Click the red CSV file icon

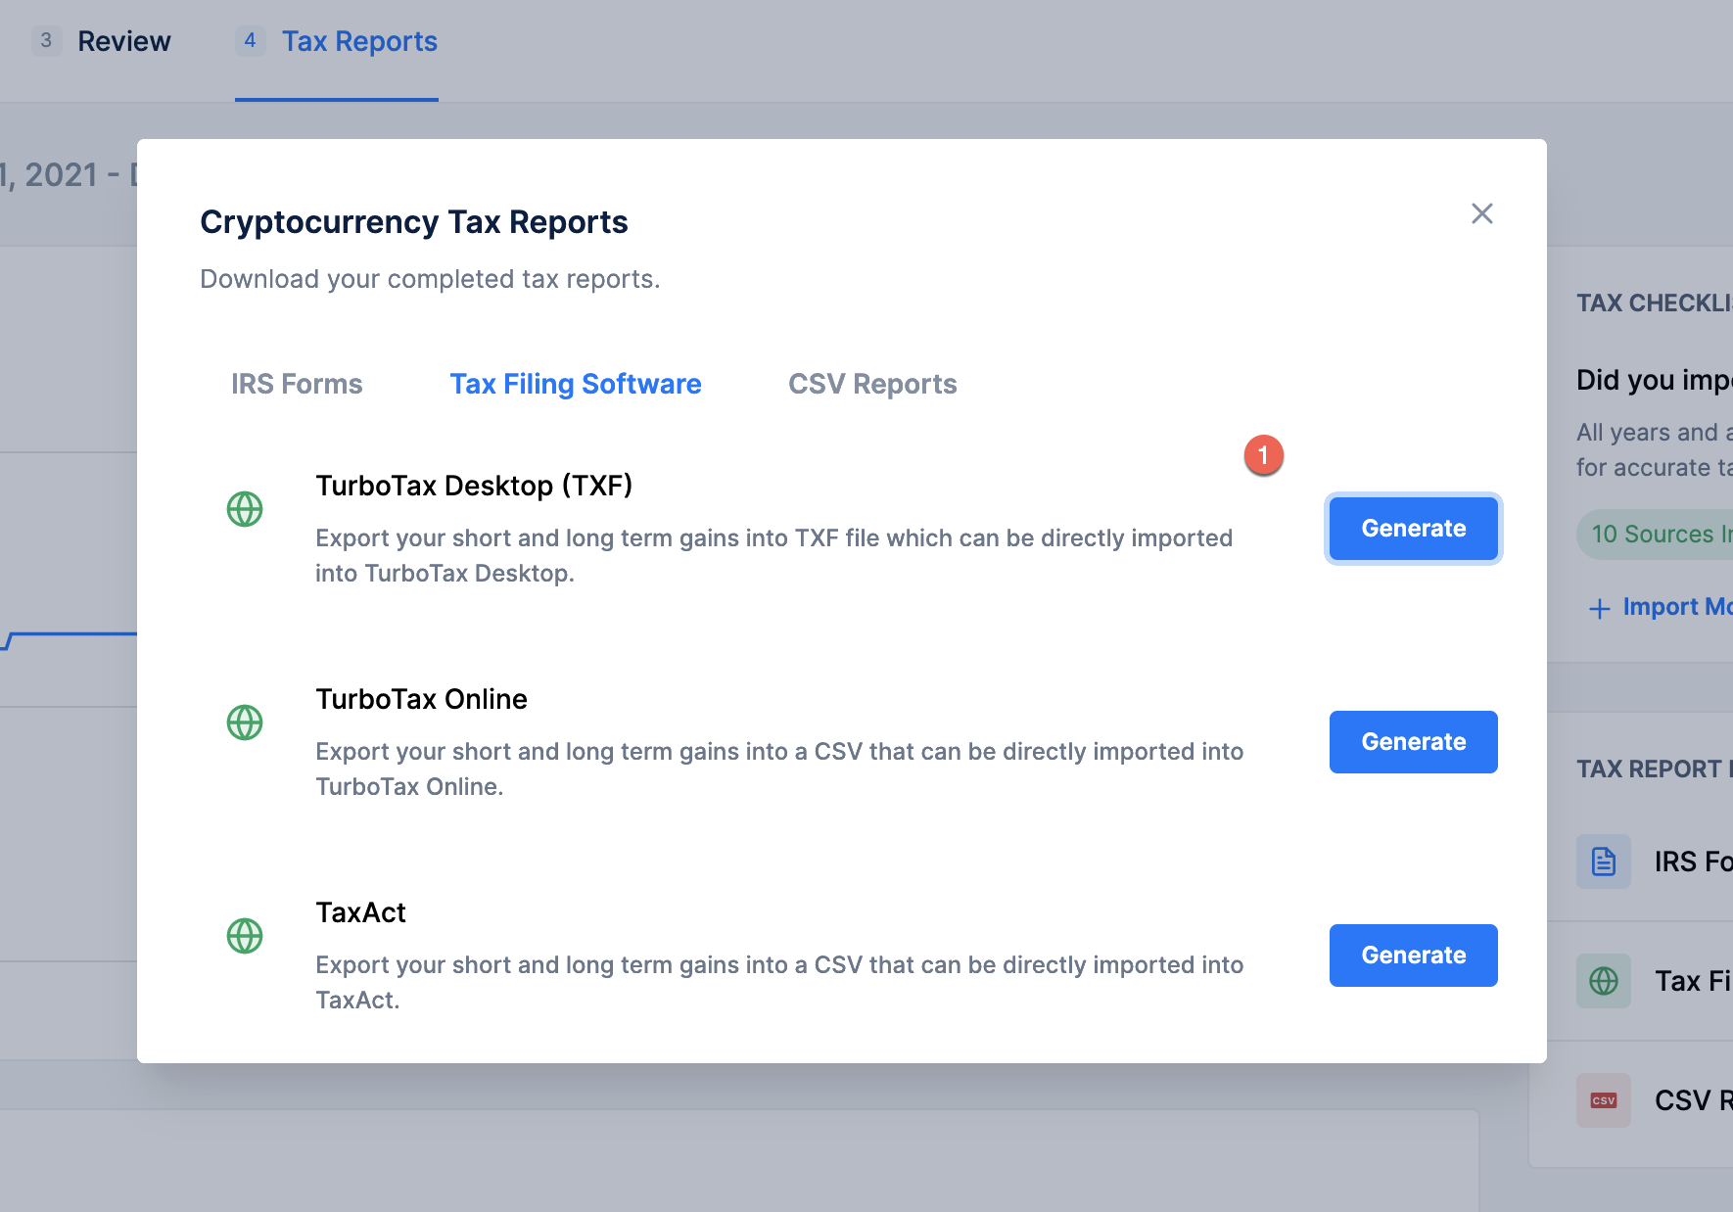[1603, 1100]
